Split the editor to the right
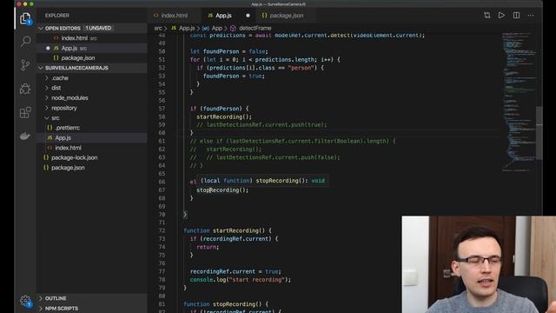 coord(516,16)
